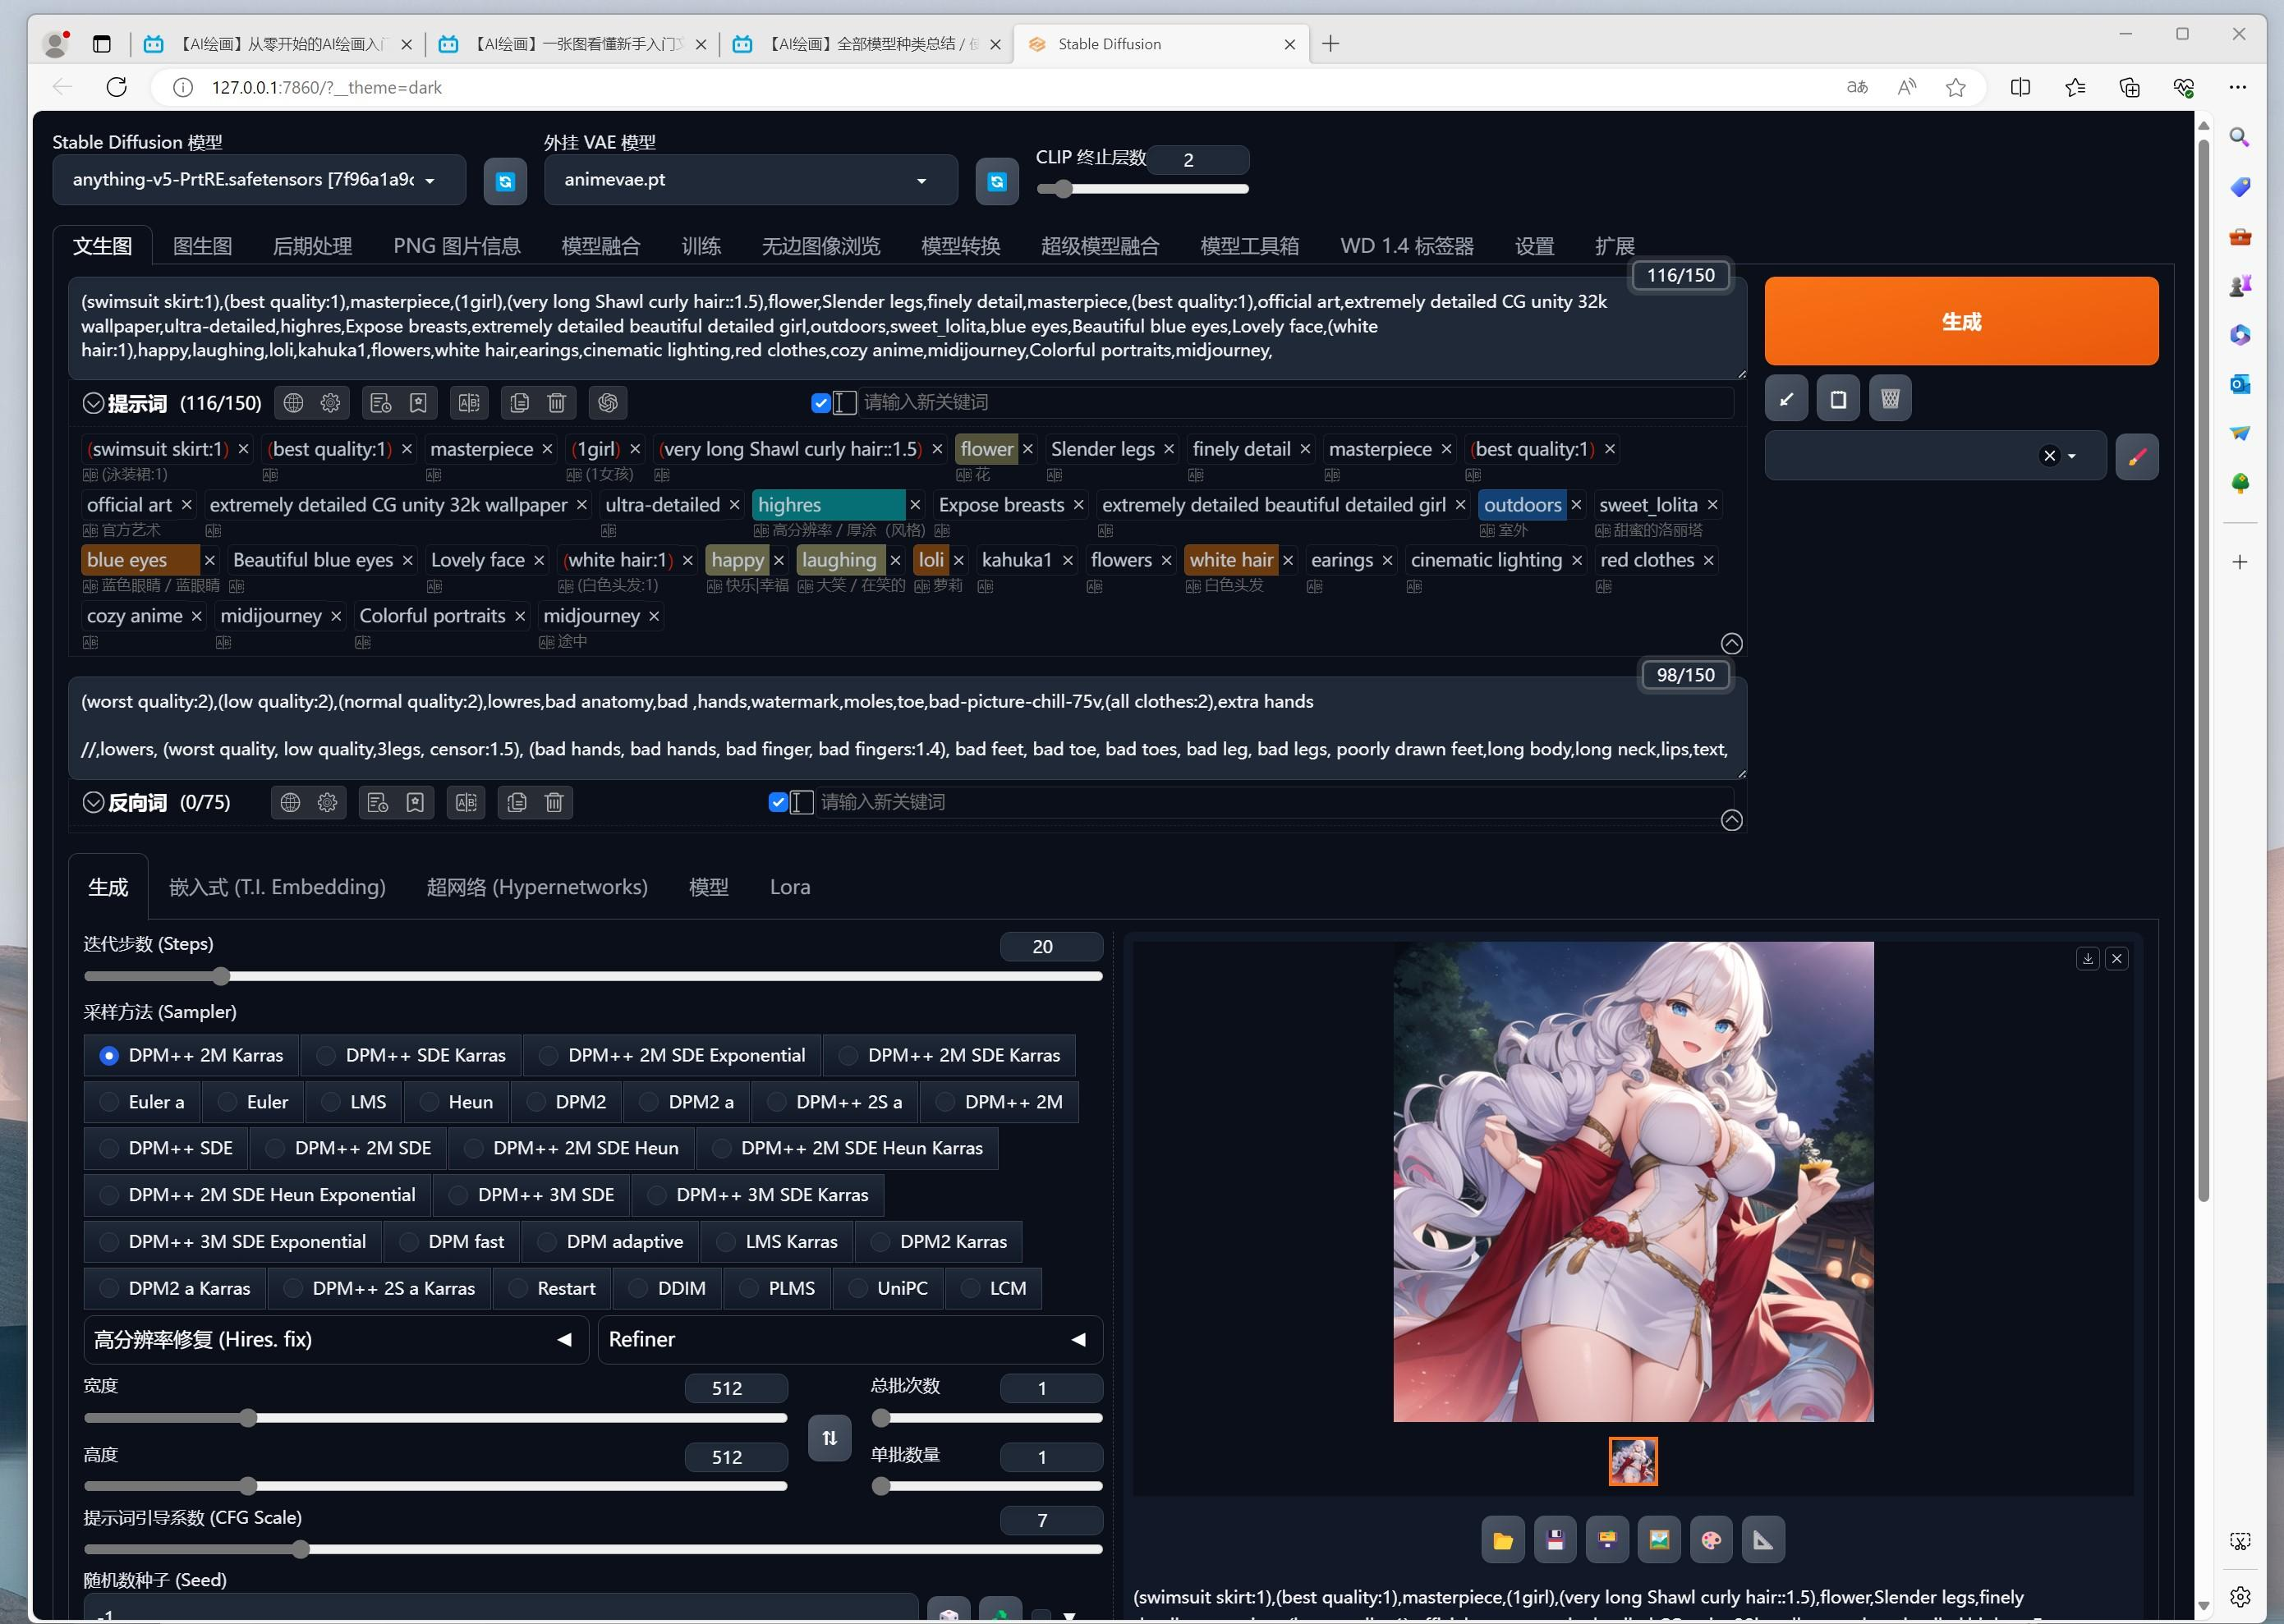
Task: Refresh the Stable Diffusion model list
Action: pos(505,181)
